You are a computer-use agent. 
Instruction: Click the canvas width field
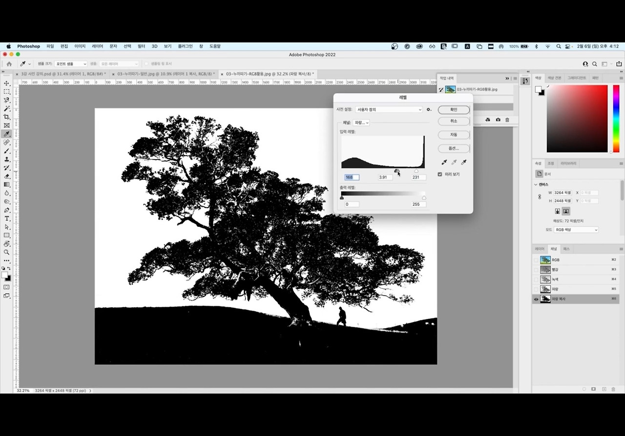(x=563, y=193)
